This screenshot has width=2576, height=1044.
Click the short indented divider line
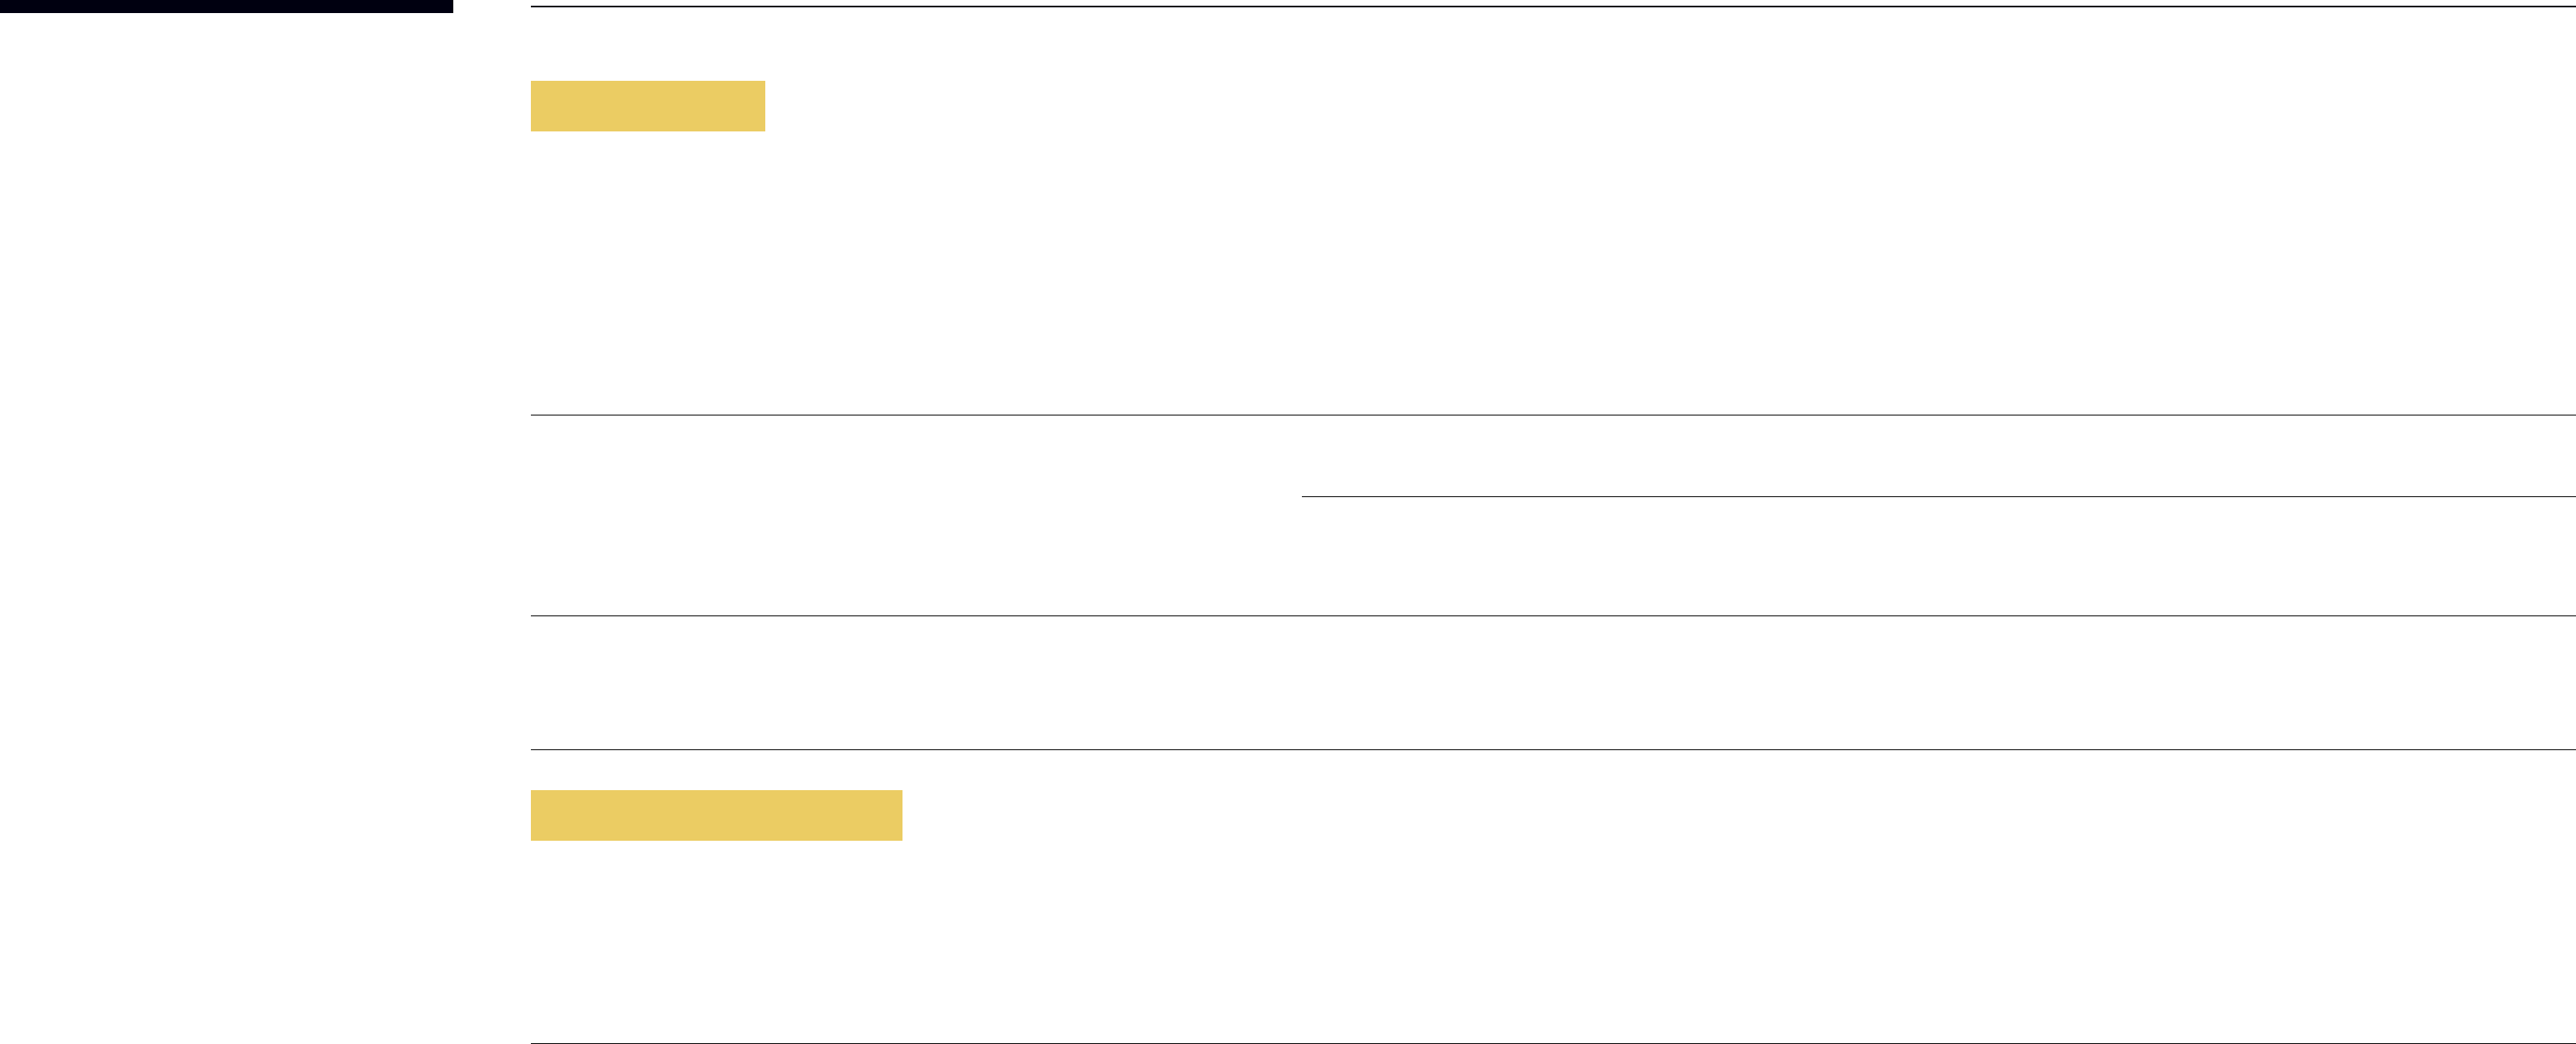tap(1938, 496)
